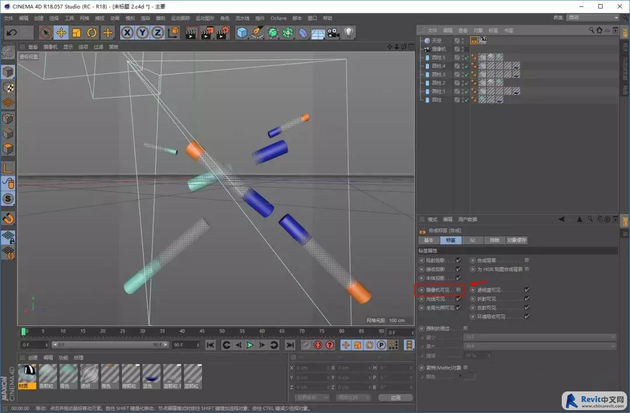Select the 材质 material thumbnail
This screenshot has height=413, width=630.
(x=27, y=376)
